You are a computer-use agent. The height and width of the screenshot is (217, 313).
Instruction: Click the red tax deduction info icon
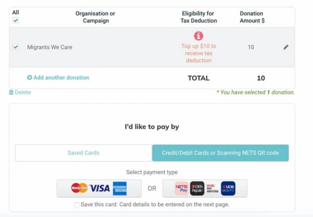click(198, 36)
